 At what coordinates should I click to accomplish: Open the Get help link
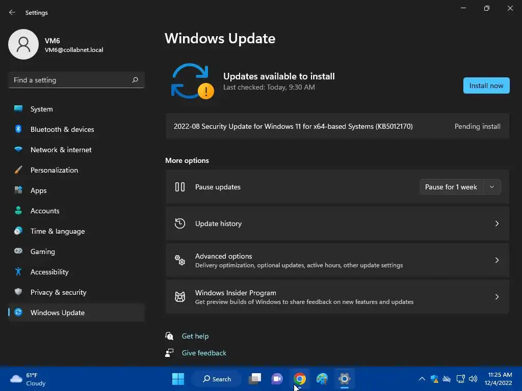pyautogui.click(x=195, y=336)
